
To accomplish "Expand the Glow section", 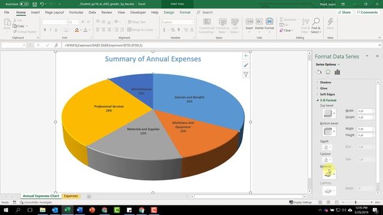I will click(x=323, y=88).
